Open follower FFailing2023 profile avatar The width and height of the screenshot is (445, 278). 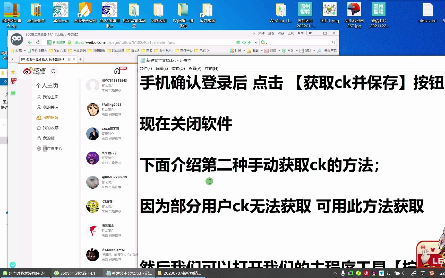point(93,110)
